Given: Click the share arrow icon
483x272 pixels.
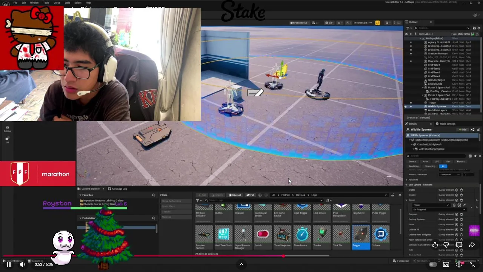Looking at the screenshot, I should [x=472, y=245].
